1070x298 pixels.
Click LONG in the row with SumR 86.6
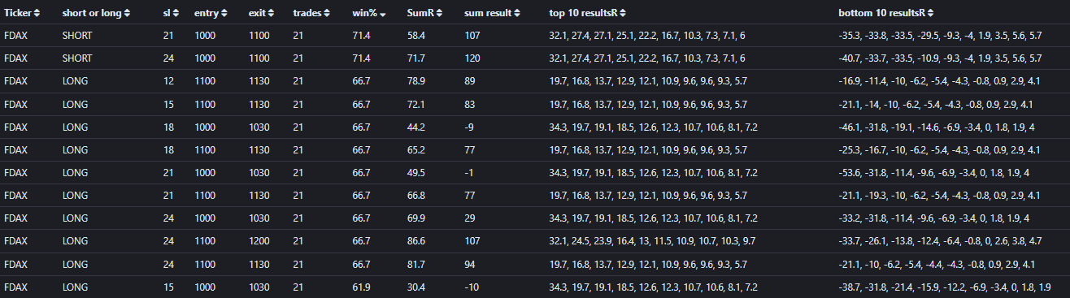76,240
